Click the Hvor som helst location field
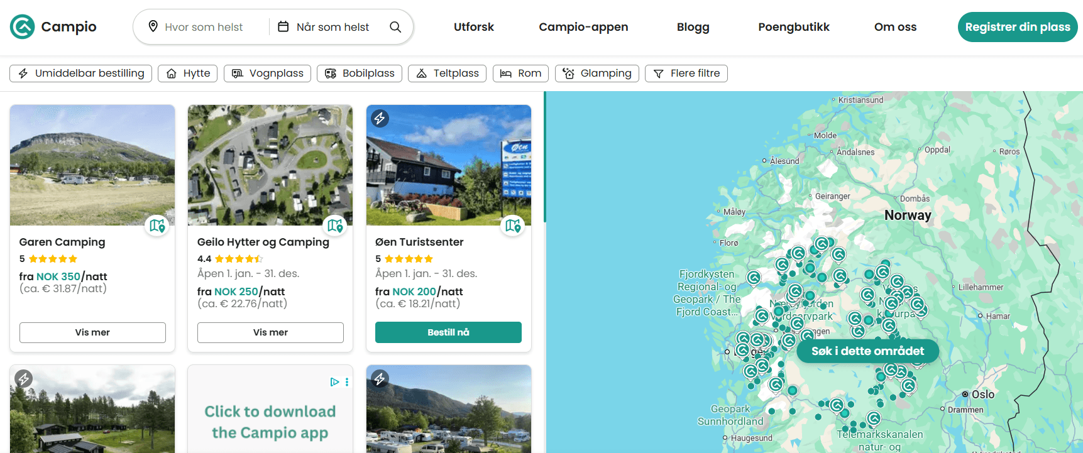Screen dimensions: 1083x453 click(204, 27)
